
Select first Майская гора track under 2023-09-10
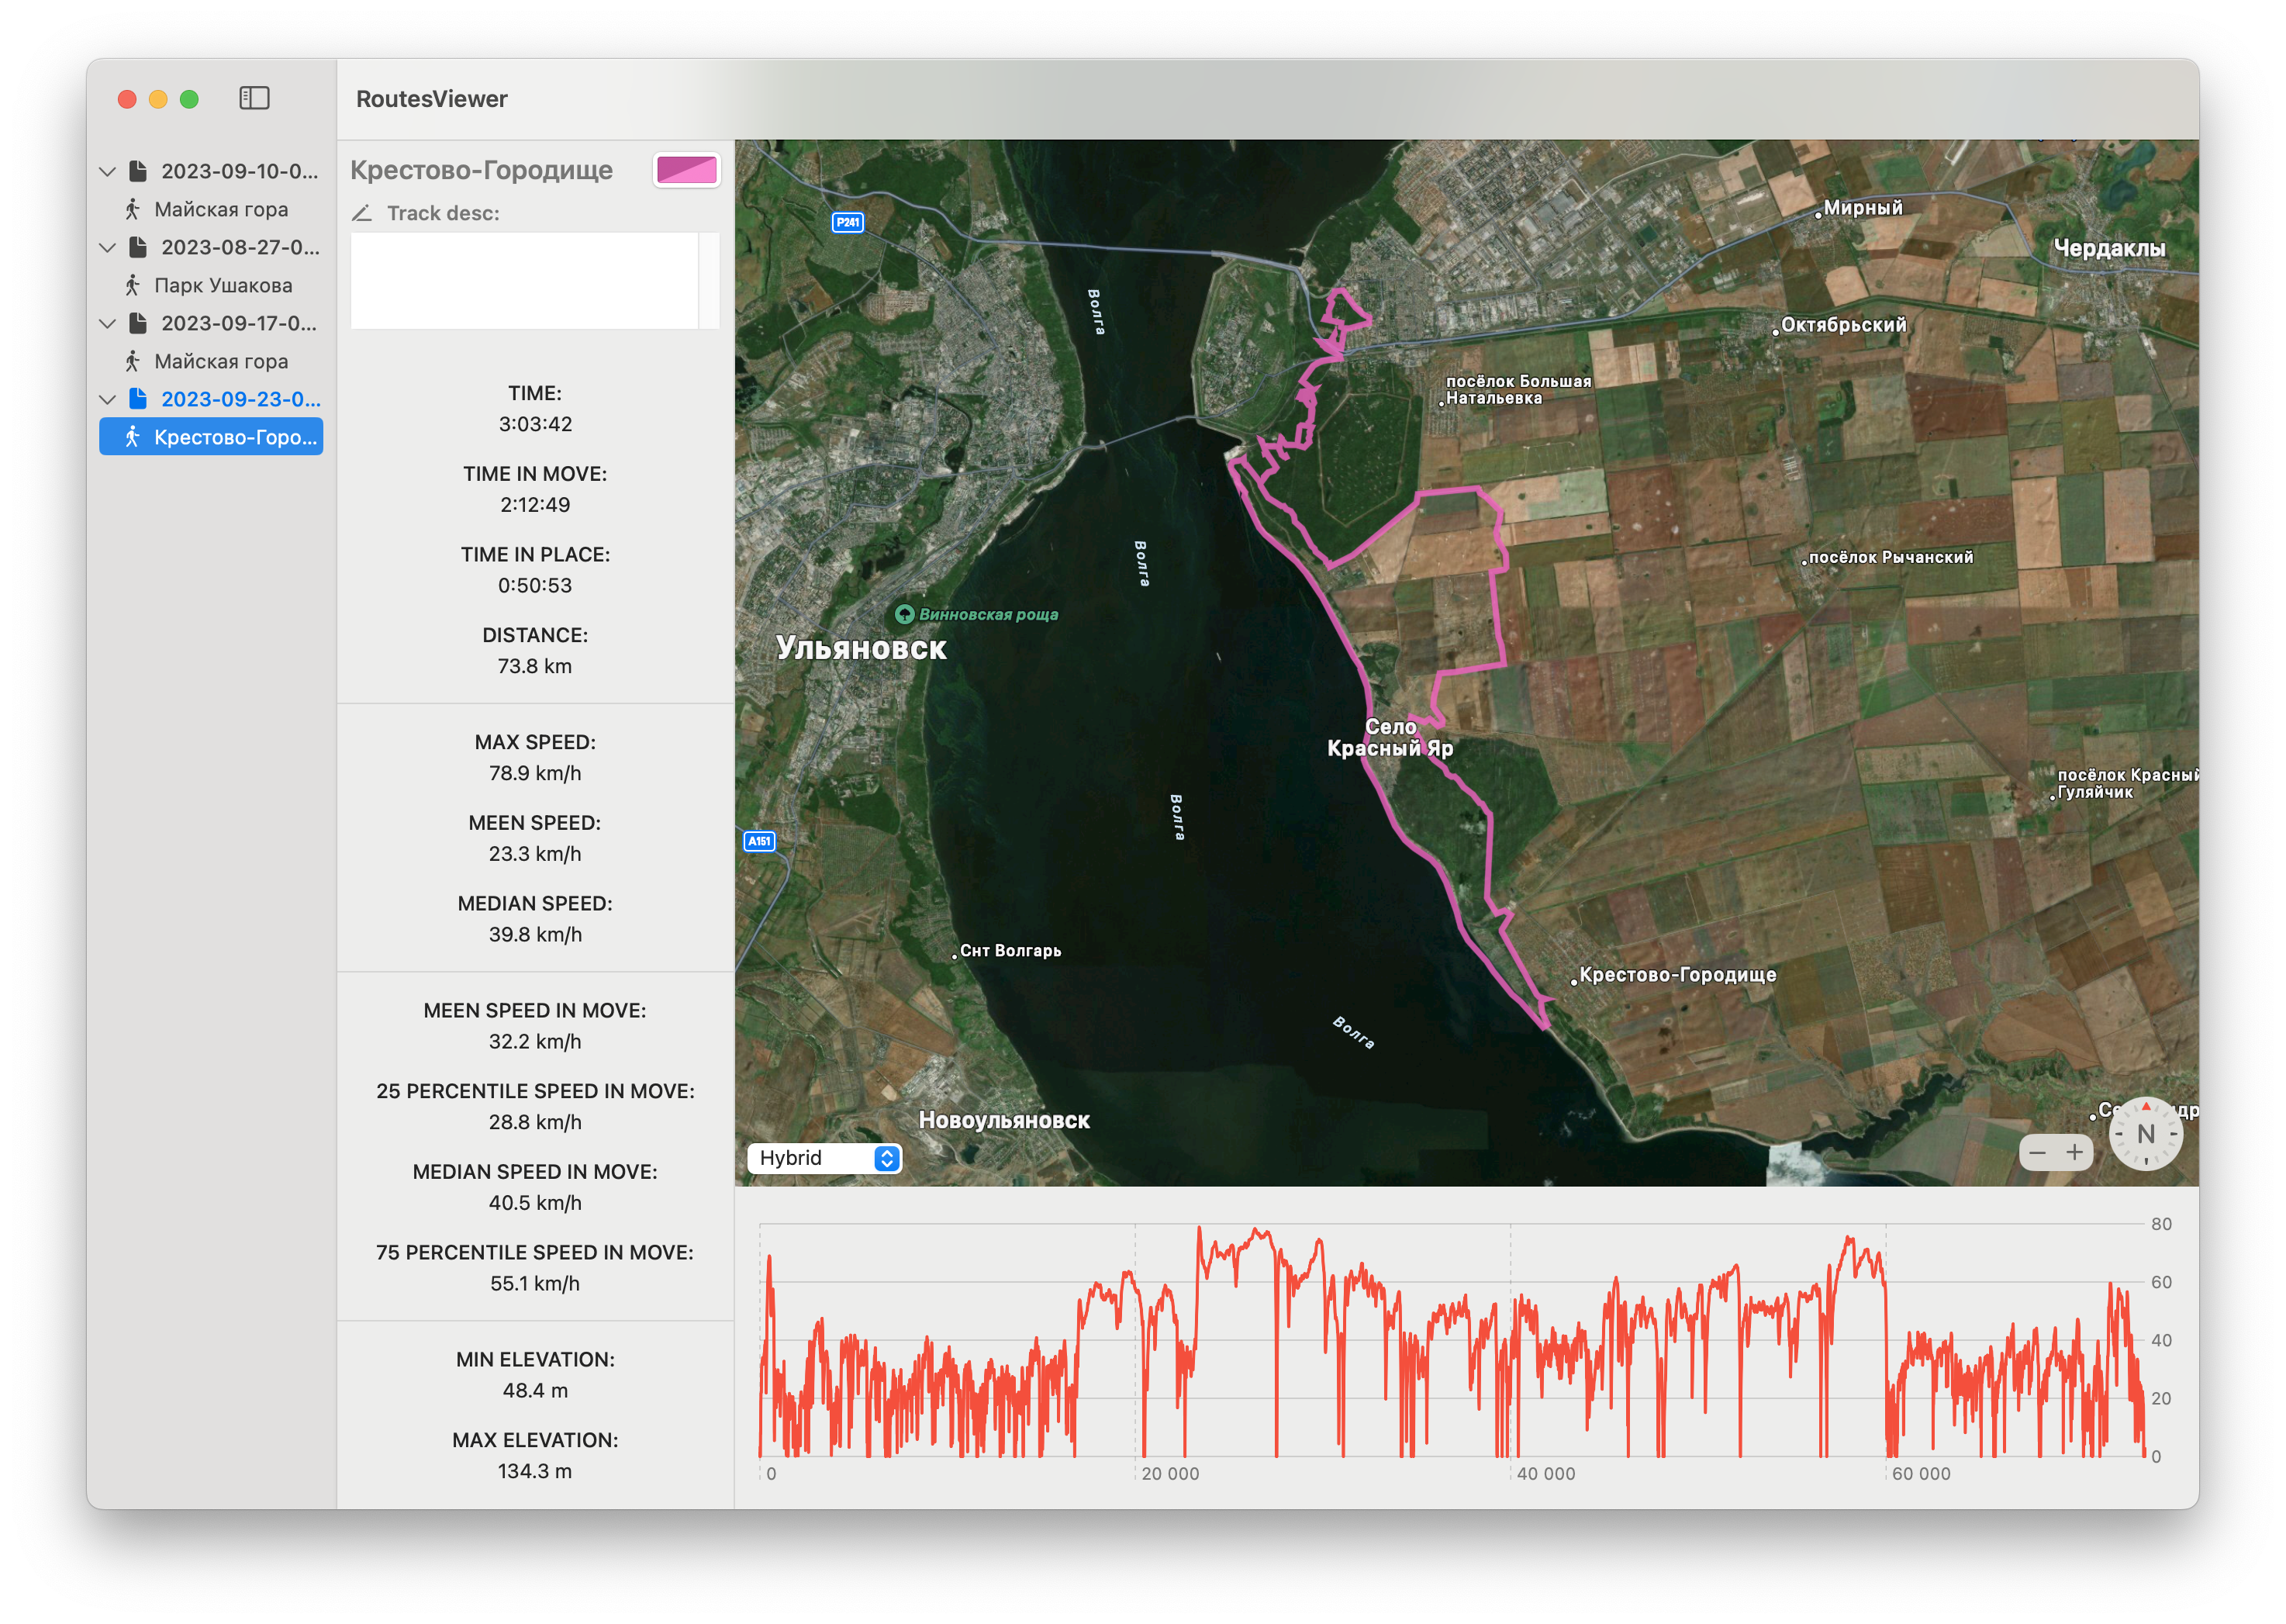[x=211, y=209]
